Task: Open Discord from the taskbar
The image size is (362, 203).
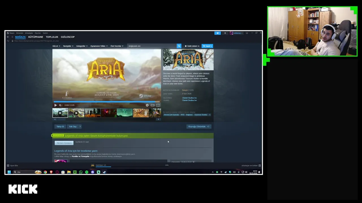Action: pyautogui.click(x=92, y=172)
